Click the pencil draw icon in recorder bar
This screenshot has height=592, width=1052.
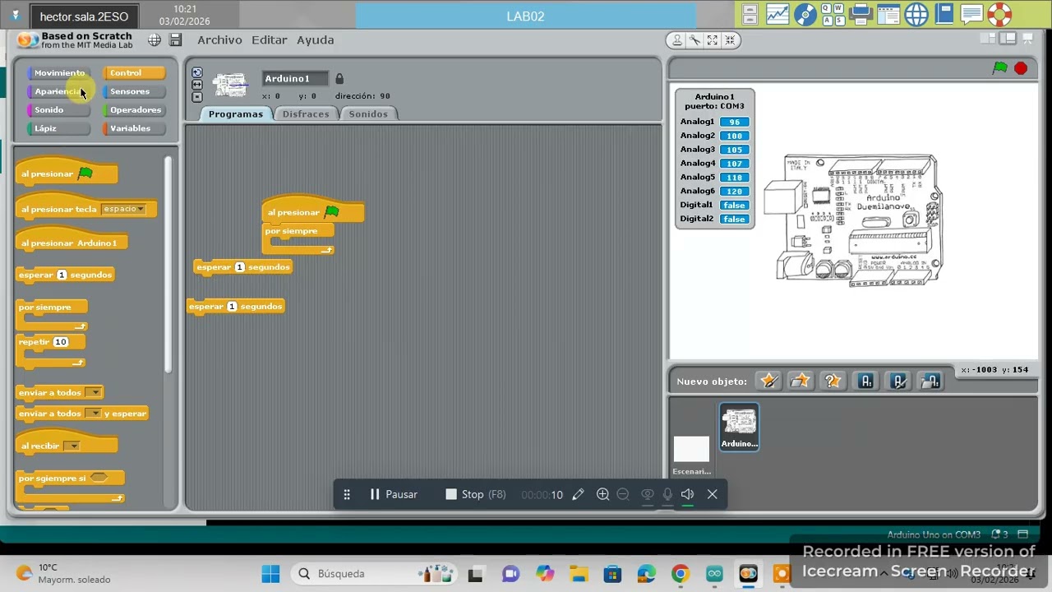tap(578, 494)
